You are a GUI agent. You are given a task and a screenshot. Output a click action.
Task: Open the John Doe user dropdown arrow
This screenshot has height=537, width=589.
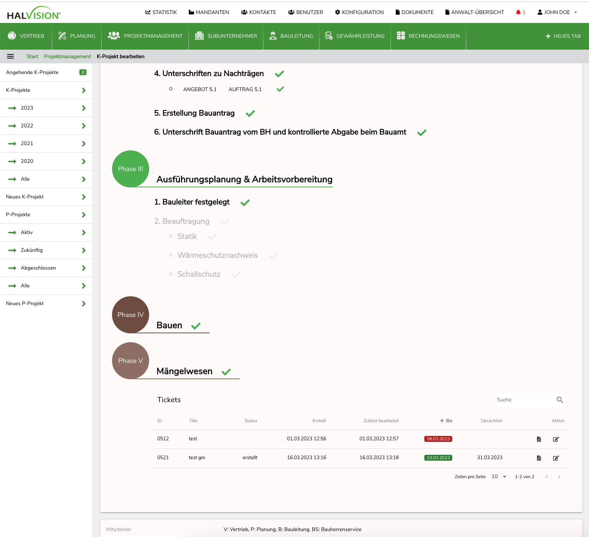(x=576, y=12)
